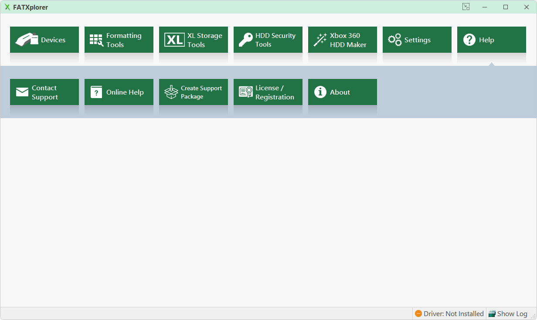Click the open box support package icon
This screenshot has width=537, height=320.
coord(171,92)
